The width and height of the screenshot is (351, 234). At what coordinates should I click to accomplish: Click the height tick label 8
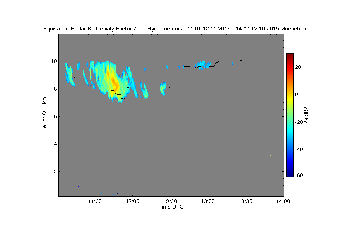[x=55, y=89]
